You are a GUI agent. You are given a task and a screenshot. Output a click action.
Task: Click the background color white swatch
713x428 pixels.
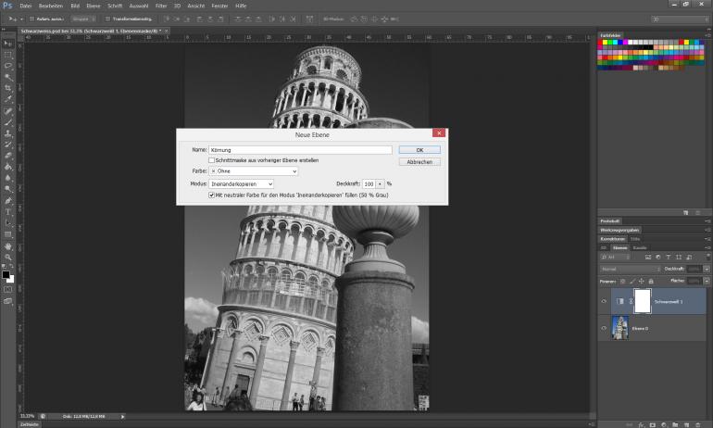tap(11, 279)
